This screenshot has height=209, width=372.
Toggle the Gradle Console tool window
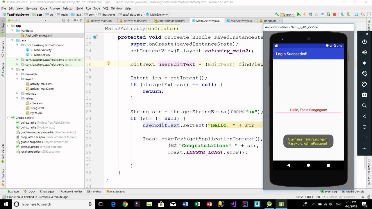pos(353,192)
